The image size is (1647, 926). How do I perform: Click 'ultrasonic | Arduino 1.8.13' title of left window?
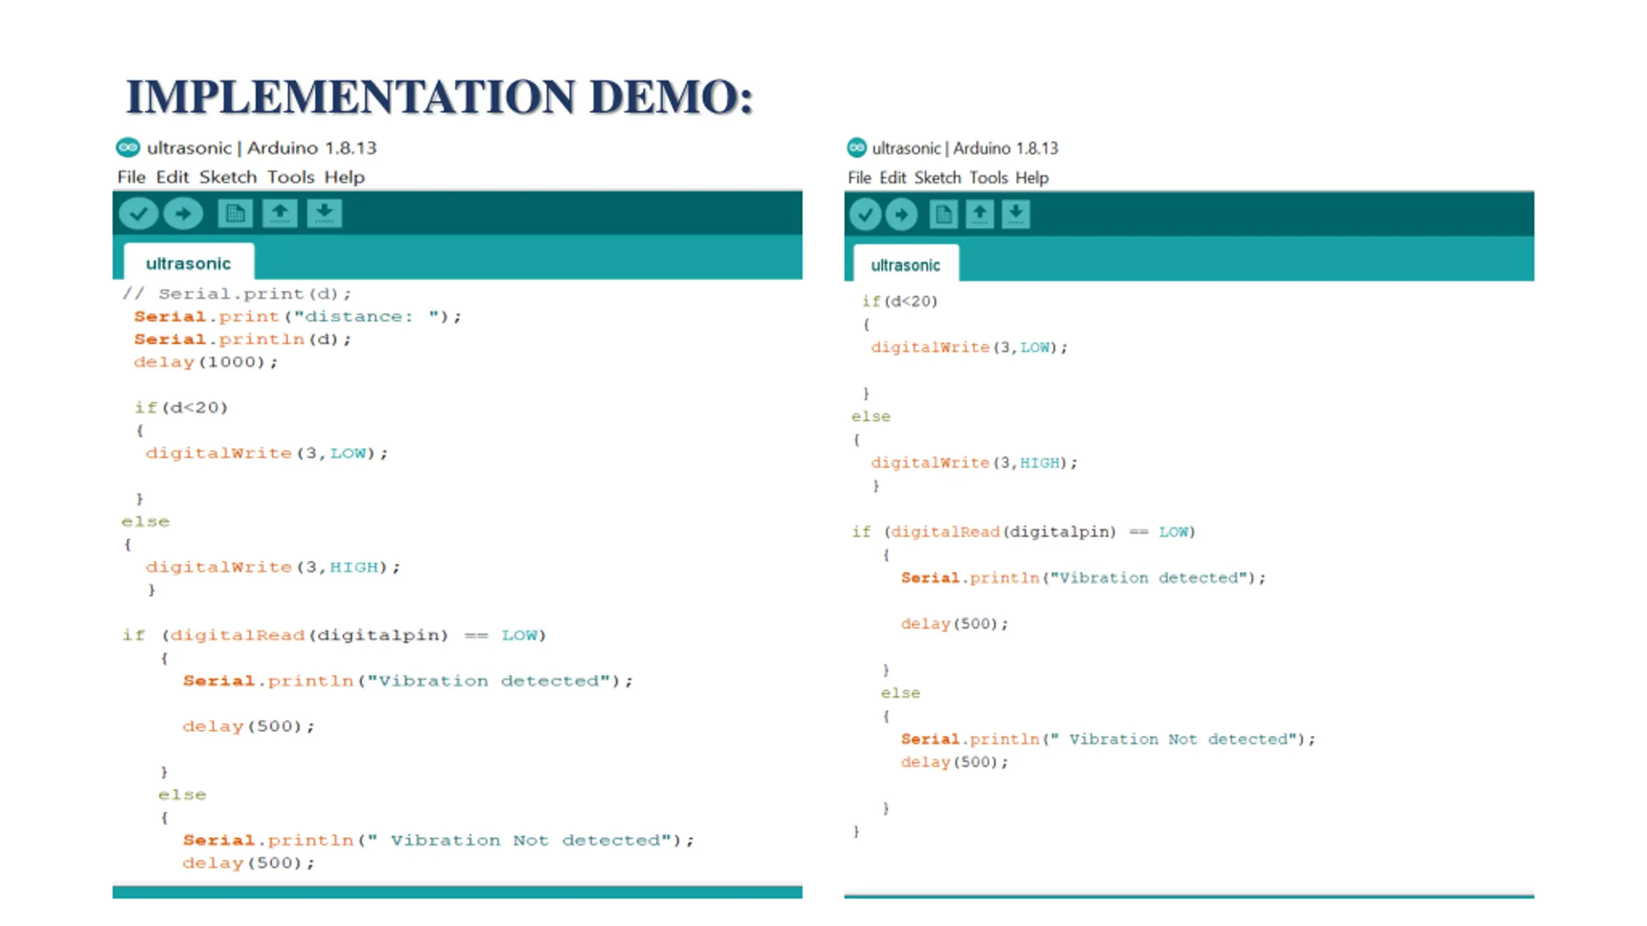262,148
